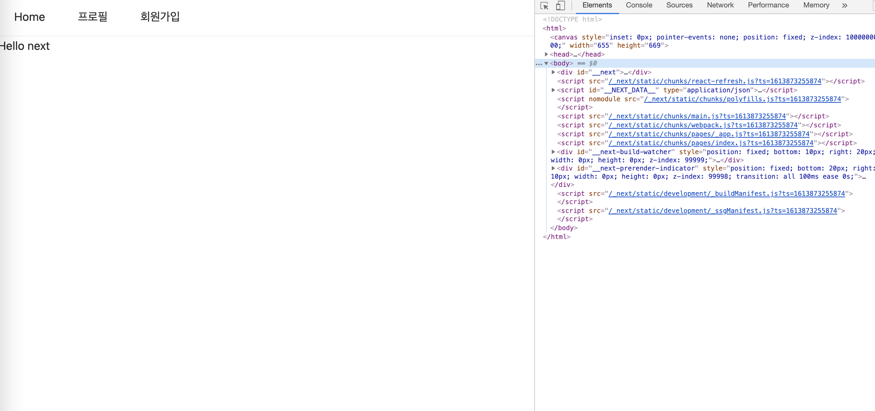This screenshot has height=411, width=875.
Task: Expand the __next-prerender-indicator div
Action: [553, 168]
